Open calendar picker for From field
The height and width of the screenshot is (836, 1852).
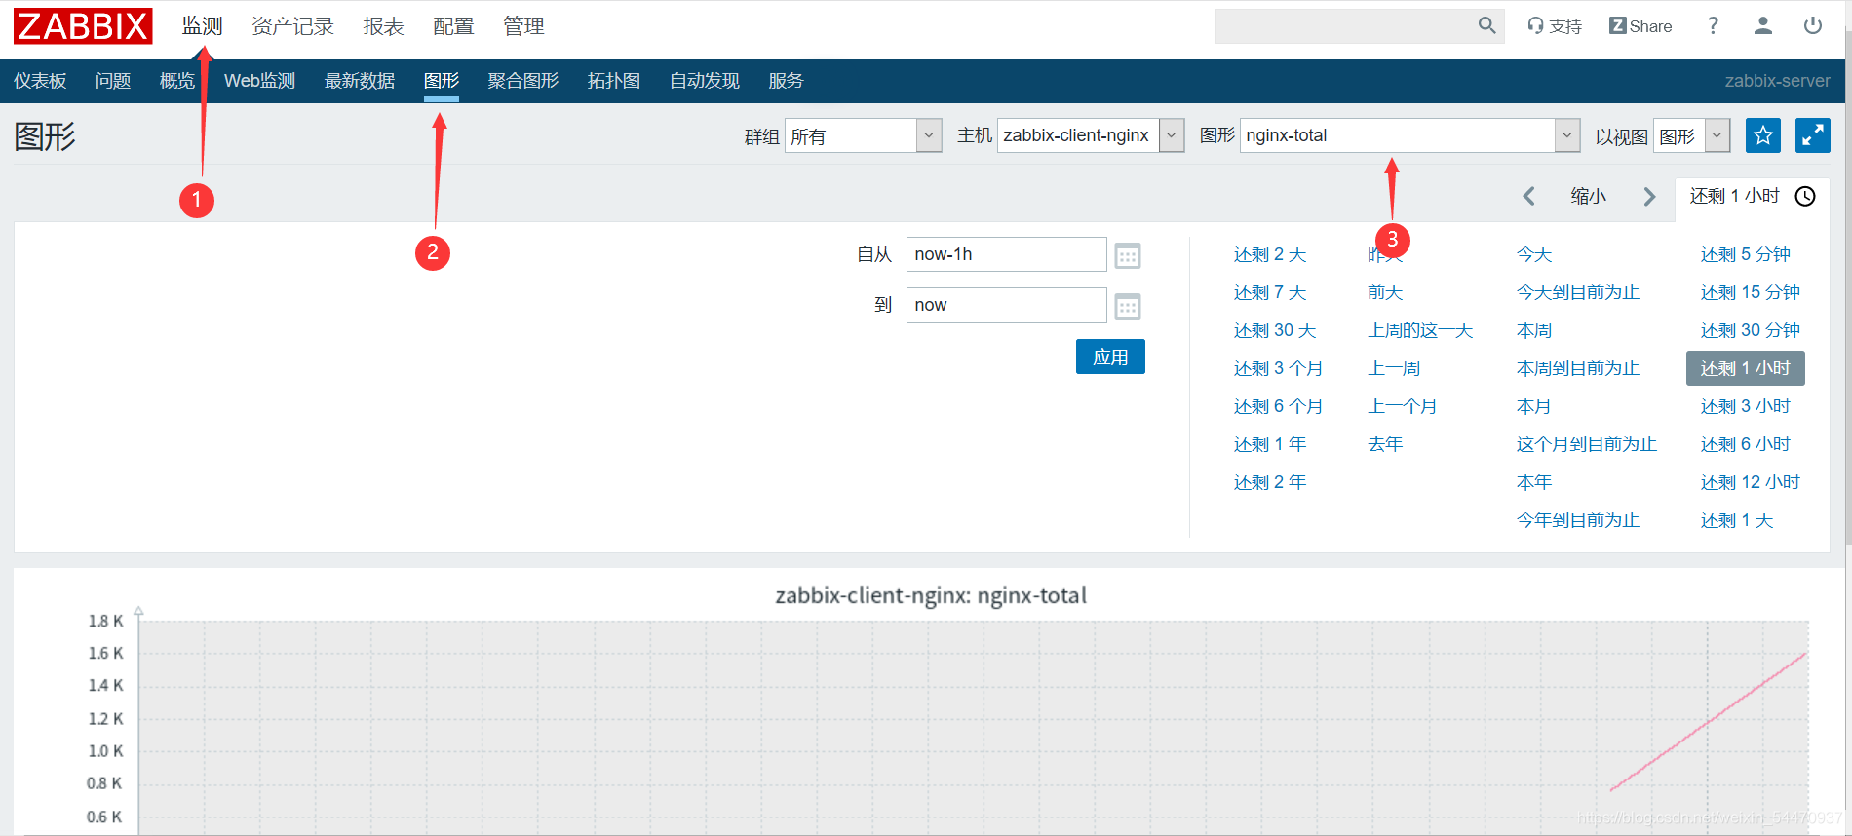pos(1128,255)
